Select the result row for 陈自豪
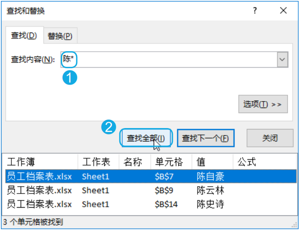This screenshot has height=231, width=300. click(x=151, y=176)
